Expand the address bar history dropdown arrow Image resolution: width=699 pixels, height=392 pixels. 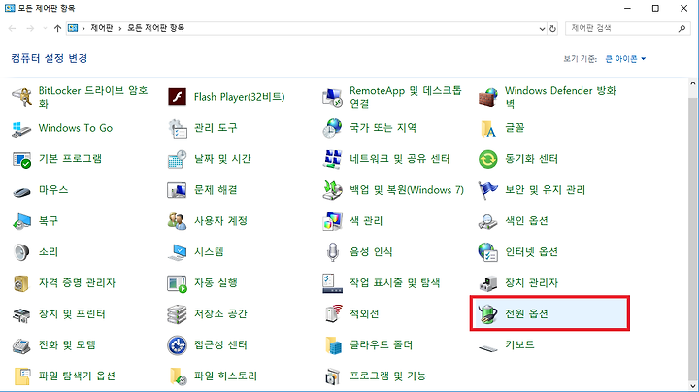tap(542, 28)
